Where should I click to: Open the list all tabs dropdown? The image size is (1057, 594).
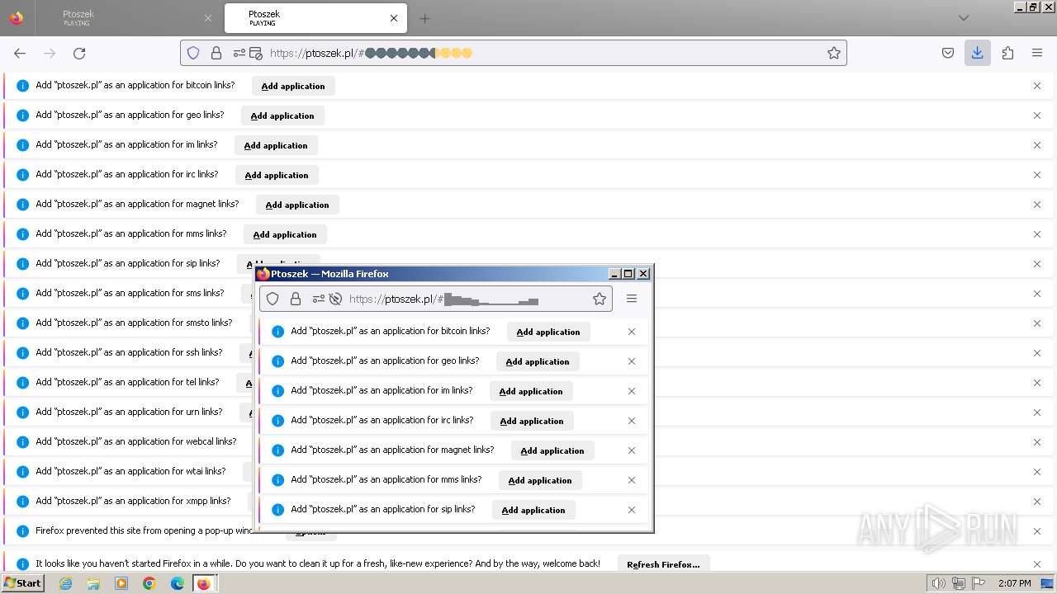tap(963, 18)
